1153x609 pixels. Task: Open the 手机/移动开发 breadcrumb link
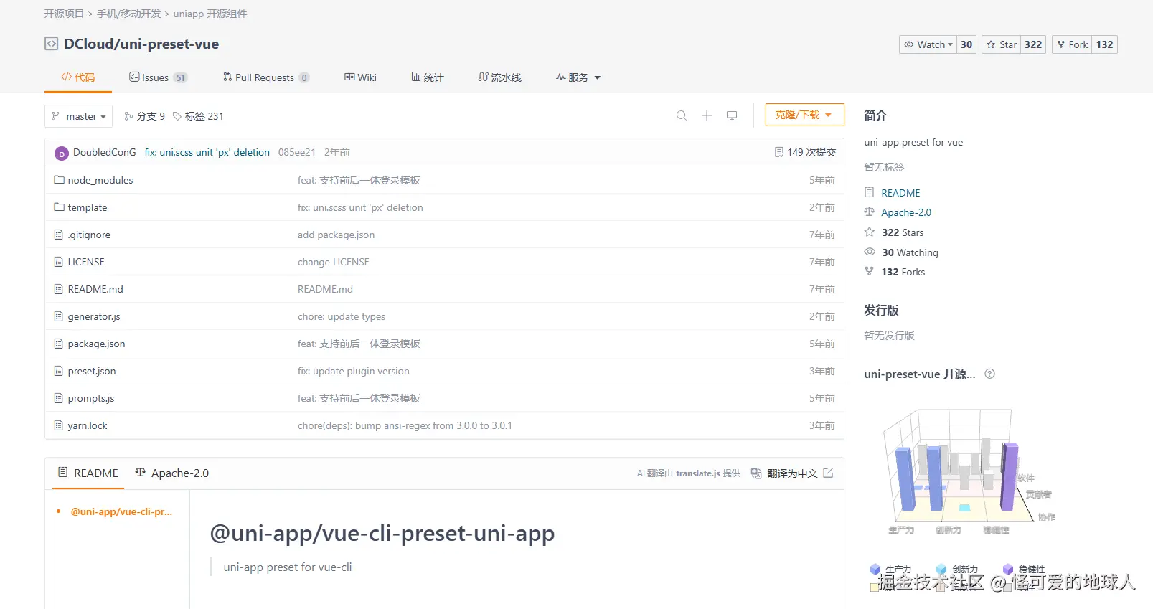(129, 14)
